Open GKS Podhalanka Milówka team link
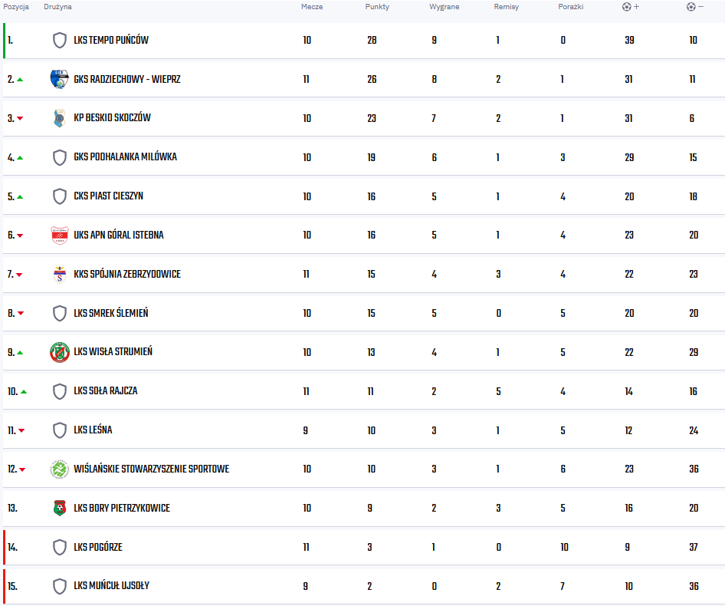 [x=125, y=157]
